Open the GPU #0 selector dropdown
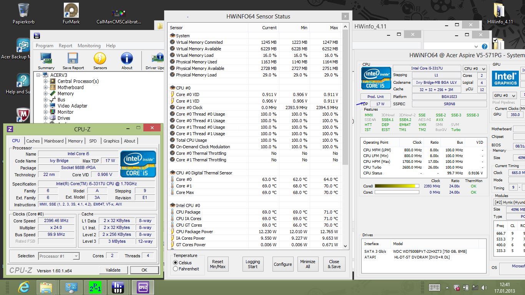This screenshot has width=525, height=295. point(505,95)
